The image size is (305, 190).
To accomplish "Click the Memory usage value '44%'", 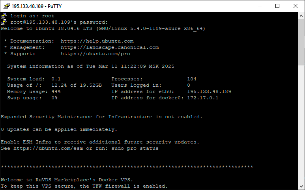I will [56, 91].
